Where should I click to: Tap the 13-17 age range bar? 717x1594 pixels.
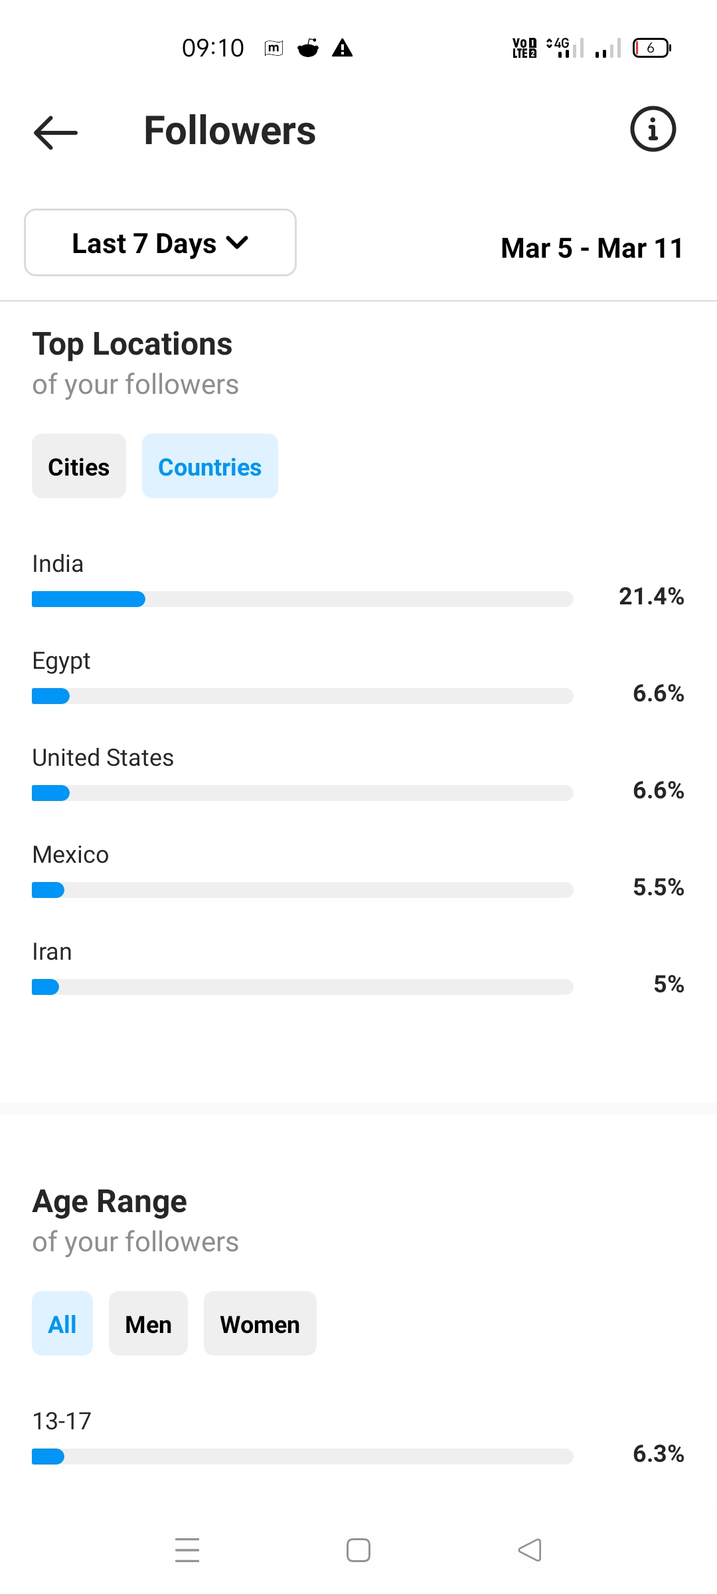(302, 1457)
